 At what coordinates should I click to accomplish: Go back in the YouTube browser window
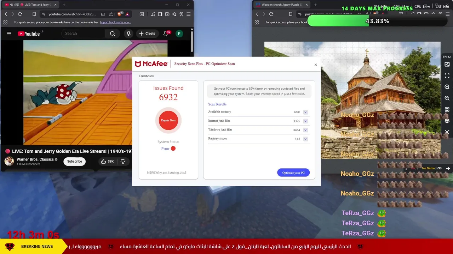click(x=6, y=14)
